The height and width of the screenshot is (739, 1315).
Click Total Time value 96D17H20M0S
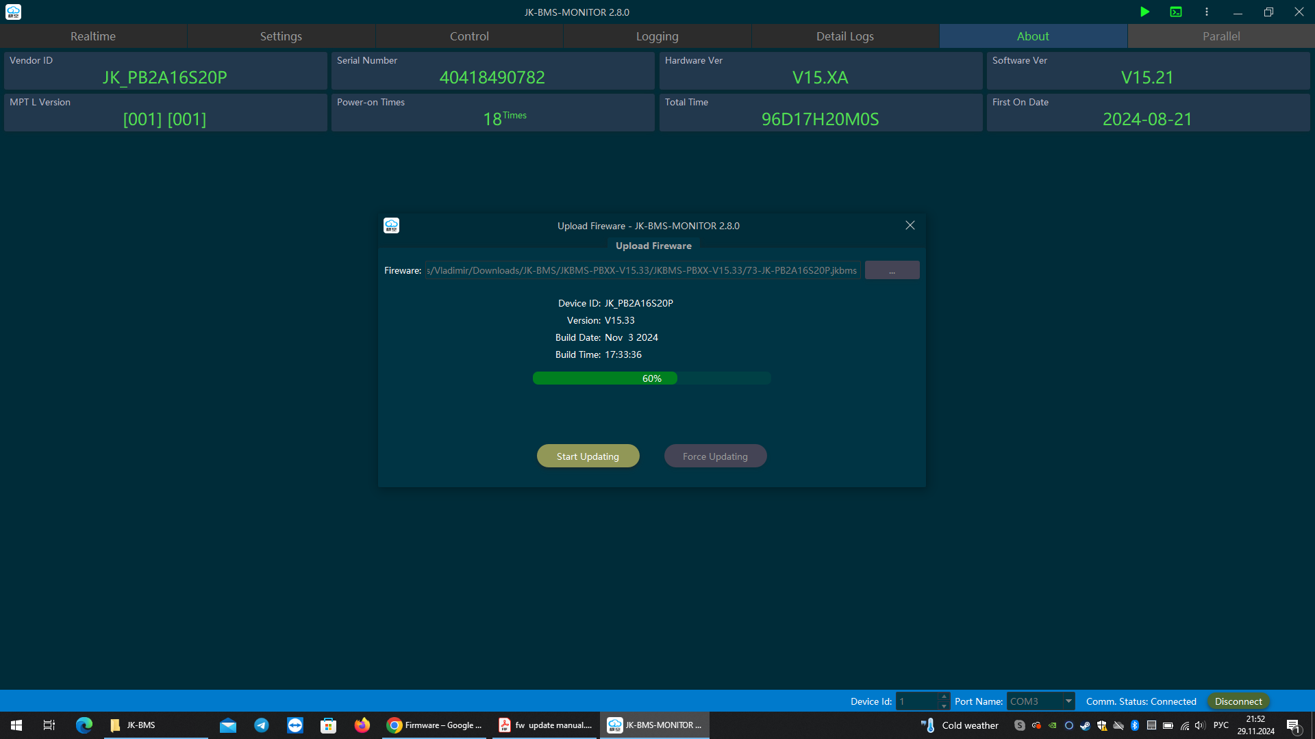pyautogui.click(x=821, y=119)
